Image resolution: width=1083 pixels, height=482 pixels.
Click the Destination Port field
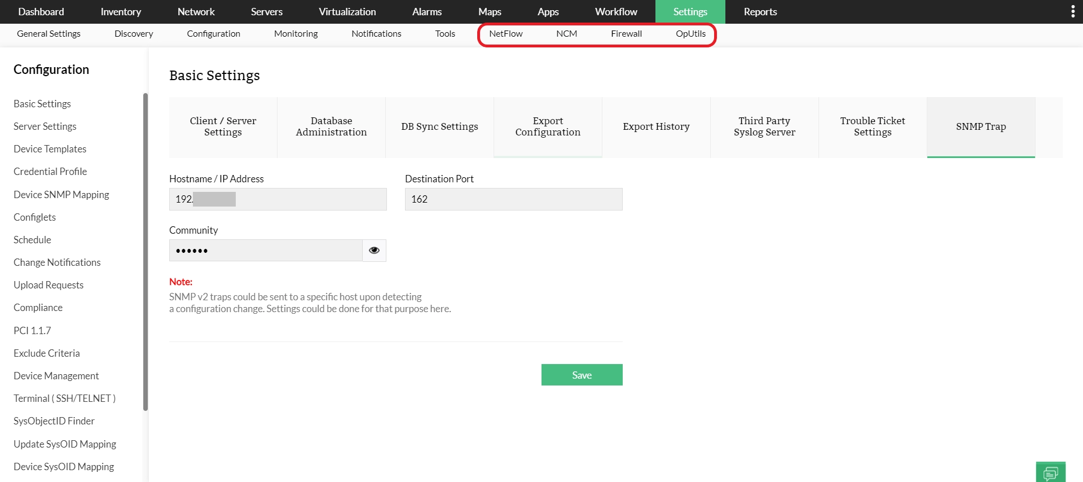tap(514, 199)
